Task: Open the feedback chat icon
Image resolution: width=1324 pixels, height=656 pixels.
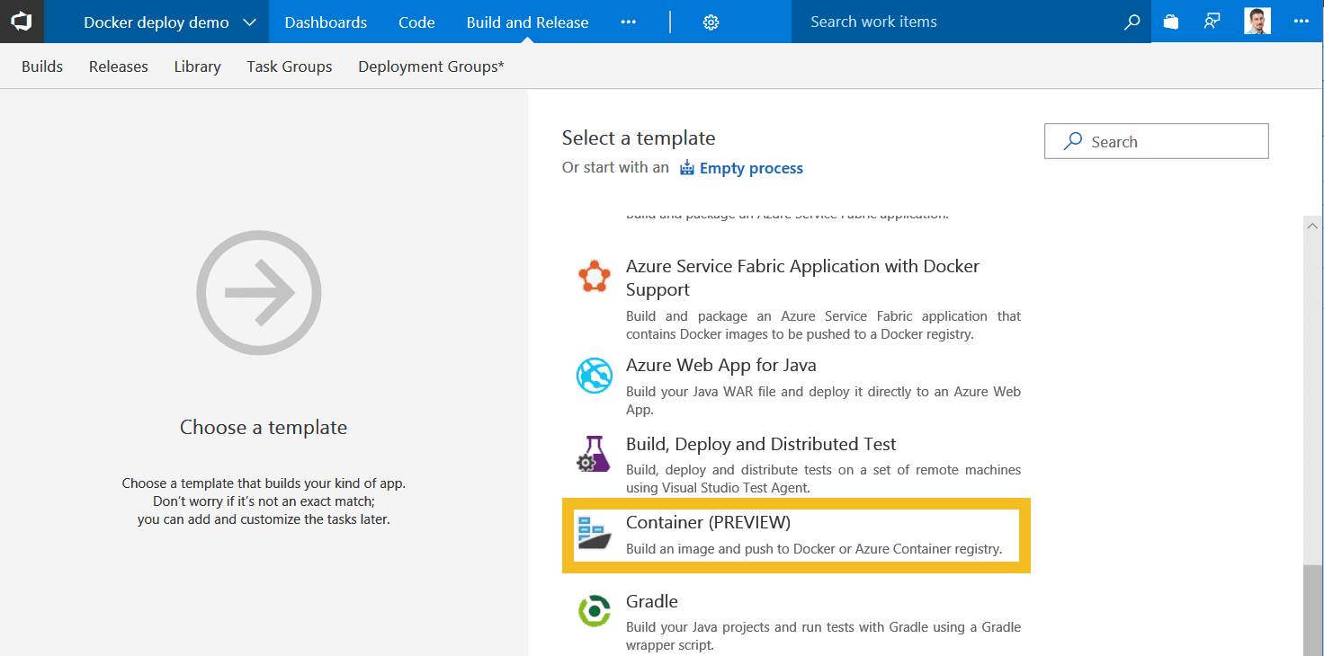Action: (1212, 22)
